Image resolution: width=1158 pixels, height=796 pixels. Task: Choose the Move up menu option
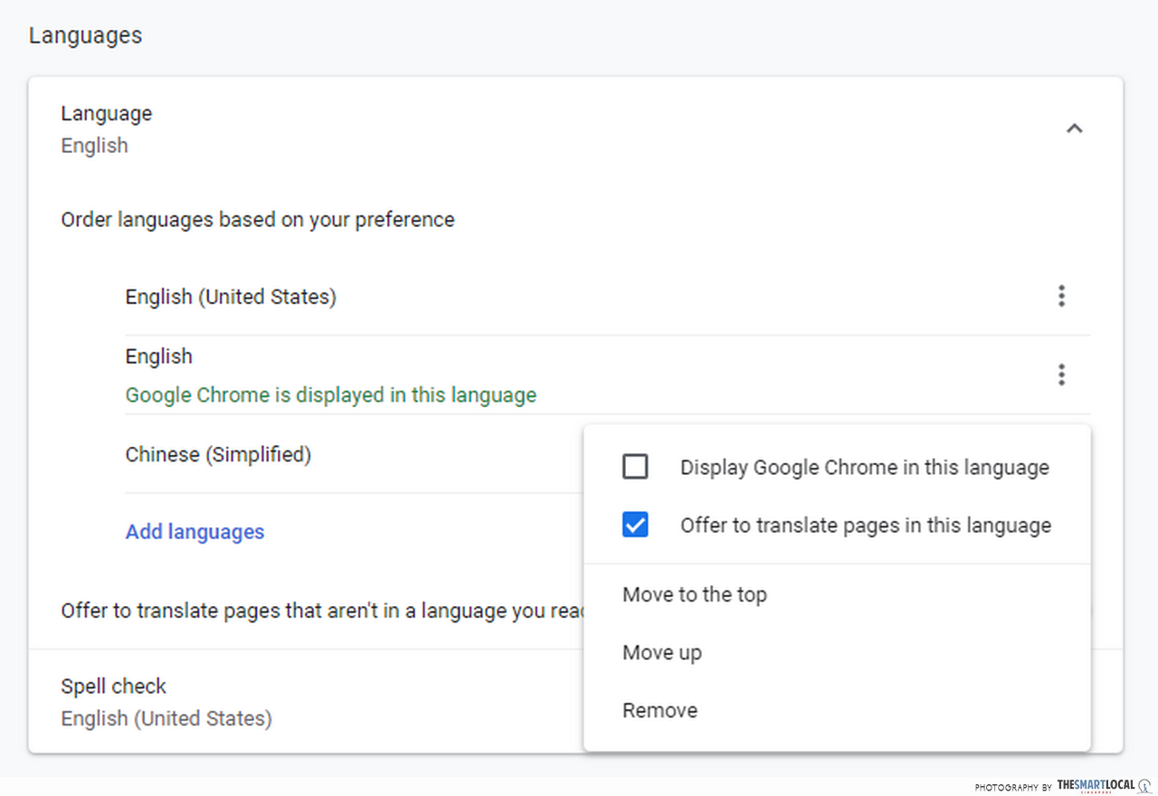(661, 653)
